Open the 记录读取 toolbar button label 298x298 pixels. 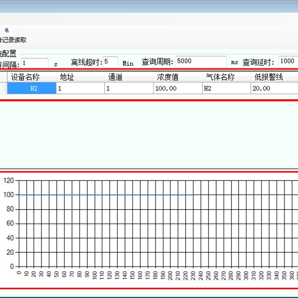13,40
